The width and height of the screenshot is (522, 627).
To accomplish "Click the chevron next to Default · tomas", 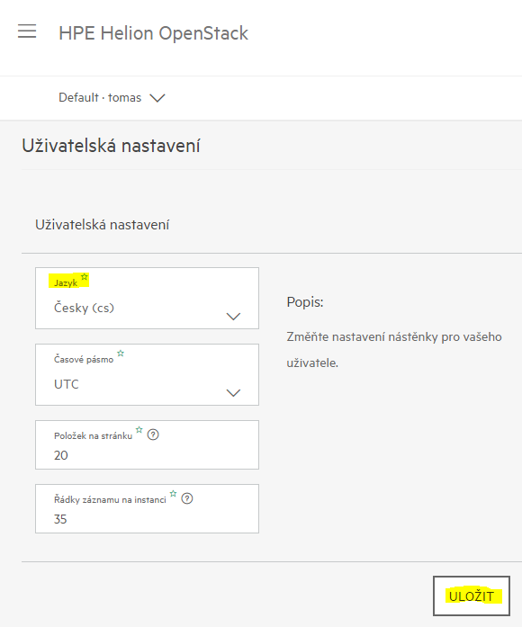I will [x=157, y=98].
